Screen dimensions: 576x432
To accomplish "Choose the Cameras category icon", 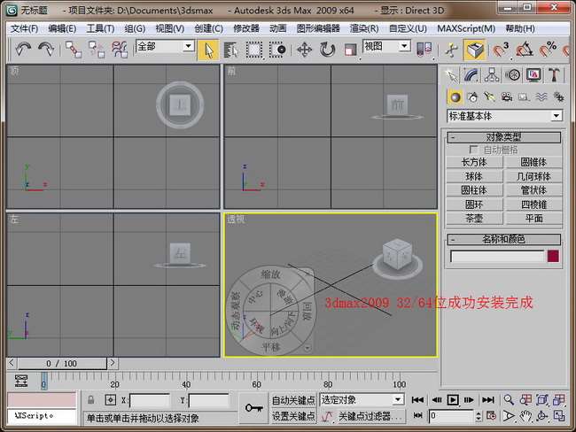I will (x=505, y=96).
